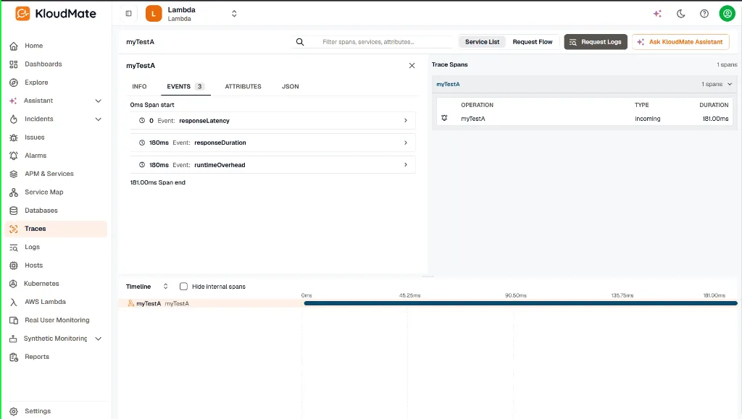Toggle dark mode moon icon
The width and height of the screenshot is (742, 419).
681,14
